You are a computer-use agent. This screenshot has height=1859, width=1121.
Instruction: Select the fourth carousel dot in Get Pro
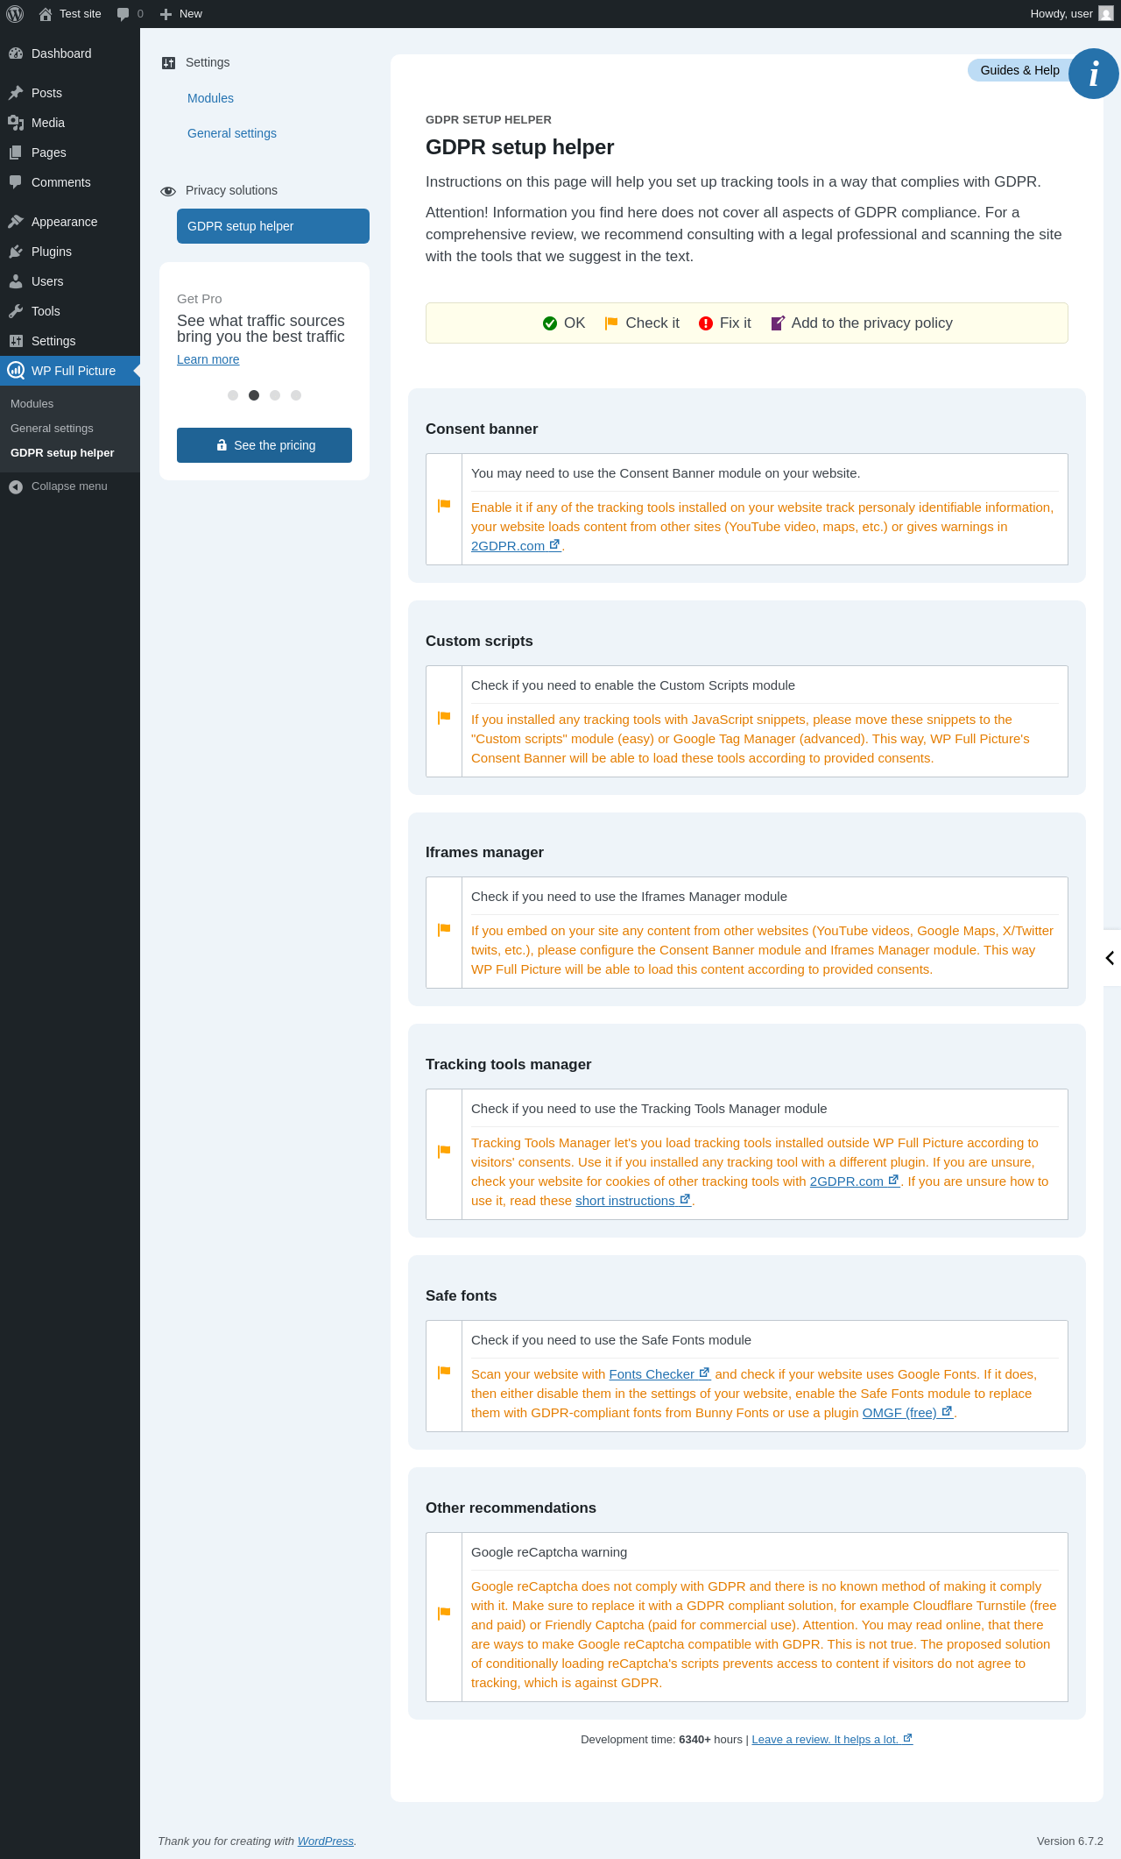pos(296,395)
